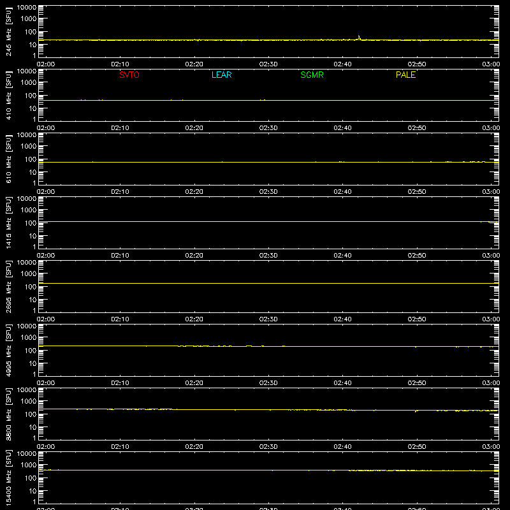510x510 pixels.
Task: Click the red SVTO station label
Action: (x=129, y=75)
